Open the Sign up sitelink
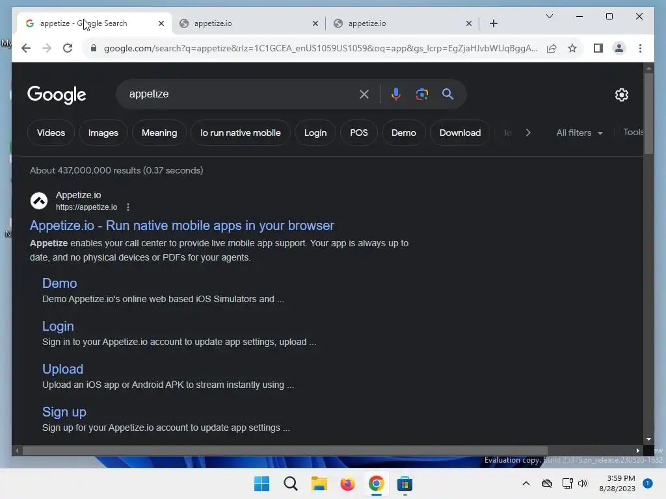The height and width of the screenshot is (499, 666). 64,411
